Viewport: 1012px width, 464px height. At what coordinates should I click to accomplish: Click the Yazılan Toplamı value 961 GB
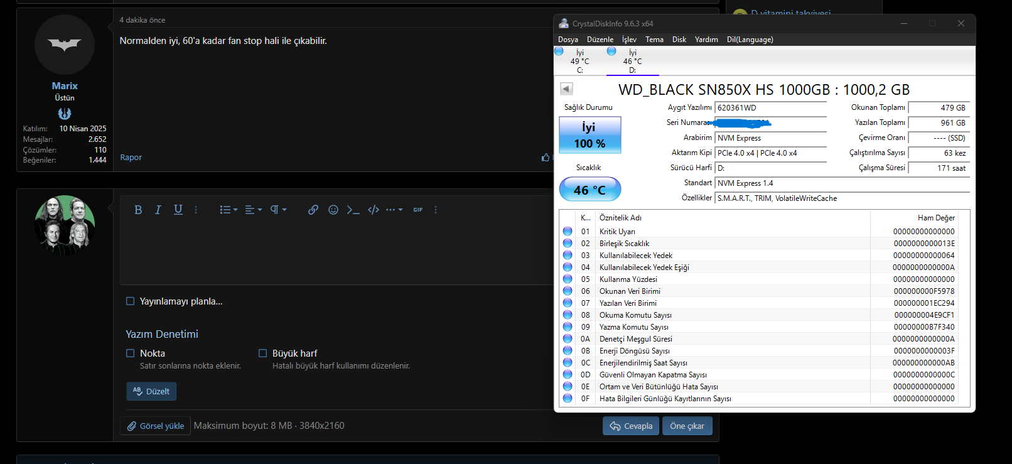(x=939, y=123)
